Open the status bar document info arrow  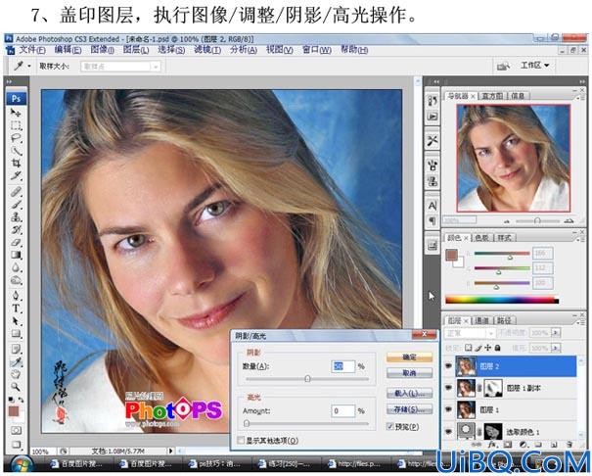point(170,451)
